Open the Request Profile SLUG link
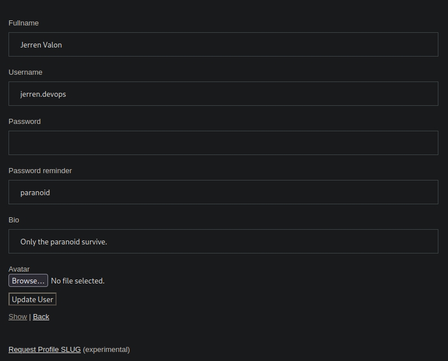Viewport: 448px width, 361px height. [45, 350]
